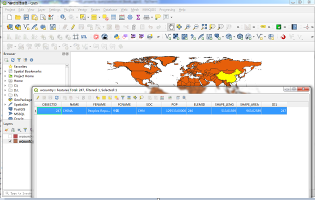Click brown swatch of checked wcountry layer
Image resolution: width=315 pixels, height=200 pixels.
[x=15, y=141]
